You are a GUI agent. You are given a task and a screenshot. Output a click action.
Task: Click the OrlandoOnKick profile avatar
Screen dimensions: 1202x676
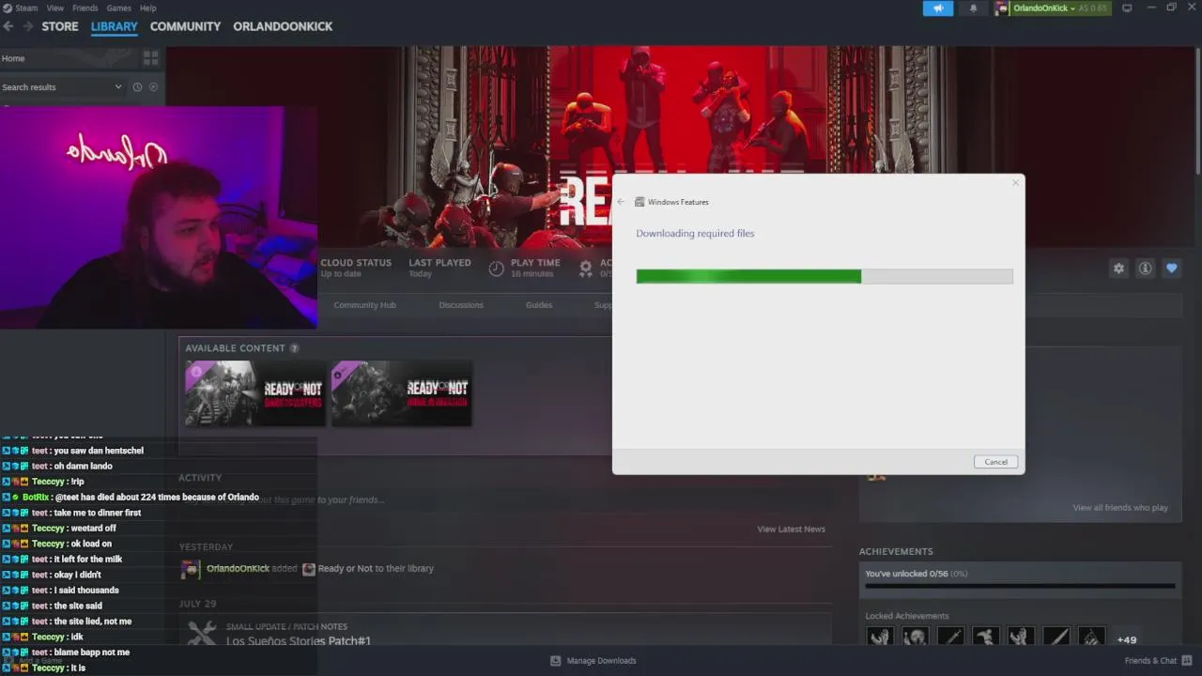pyautogui.click(x=1002, y=8)
